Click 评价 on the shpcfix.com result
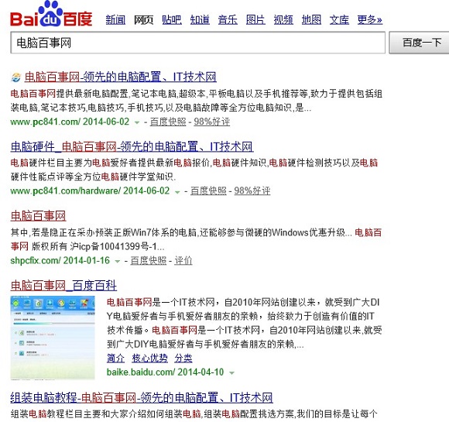Image resolution: width=449 pixels, height=422 pixels. [183, 260]
